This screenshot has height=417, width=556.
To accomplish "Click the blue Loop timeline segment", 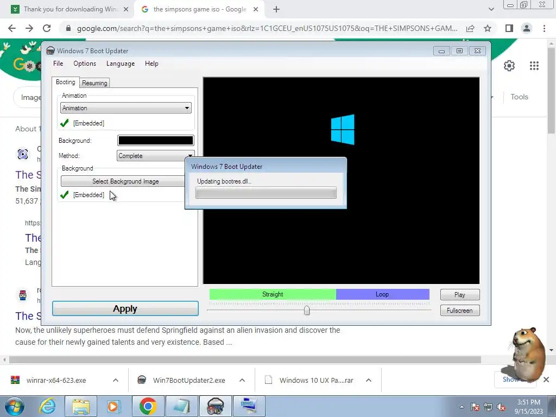I will [x=383, y=294].
